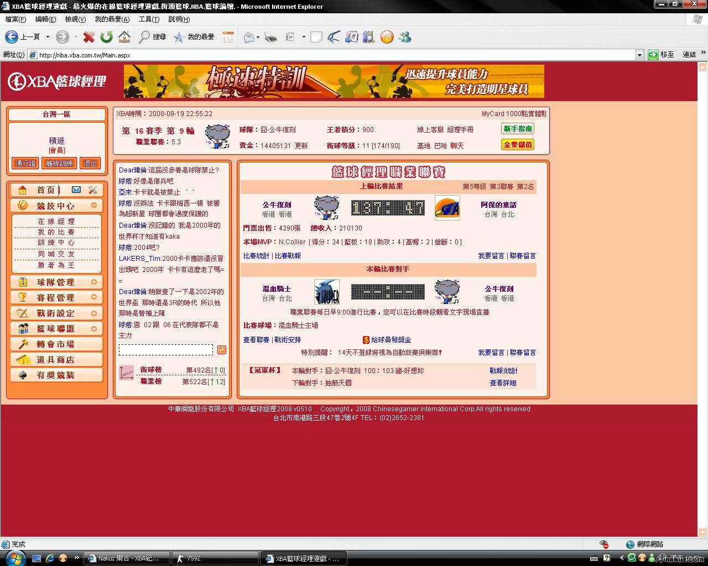Viewport: 708px width, 566px height.
Task: Open the 我的最愛 menu in menu bar
Action: 112,19
